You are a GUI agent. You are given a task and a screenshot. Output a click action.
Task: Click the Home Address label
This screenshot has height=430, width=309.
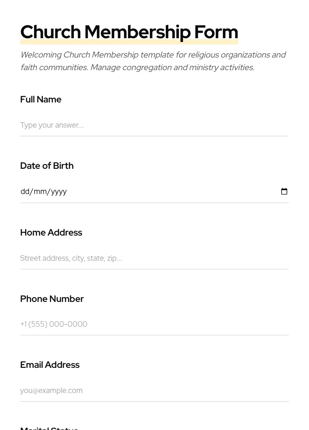point(51,233)
